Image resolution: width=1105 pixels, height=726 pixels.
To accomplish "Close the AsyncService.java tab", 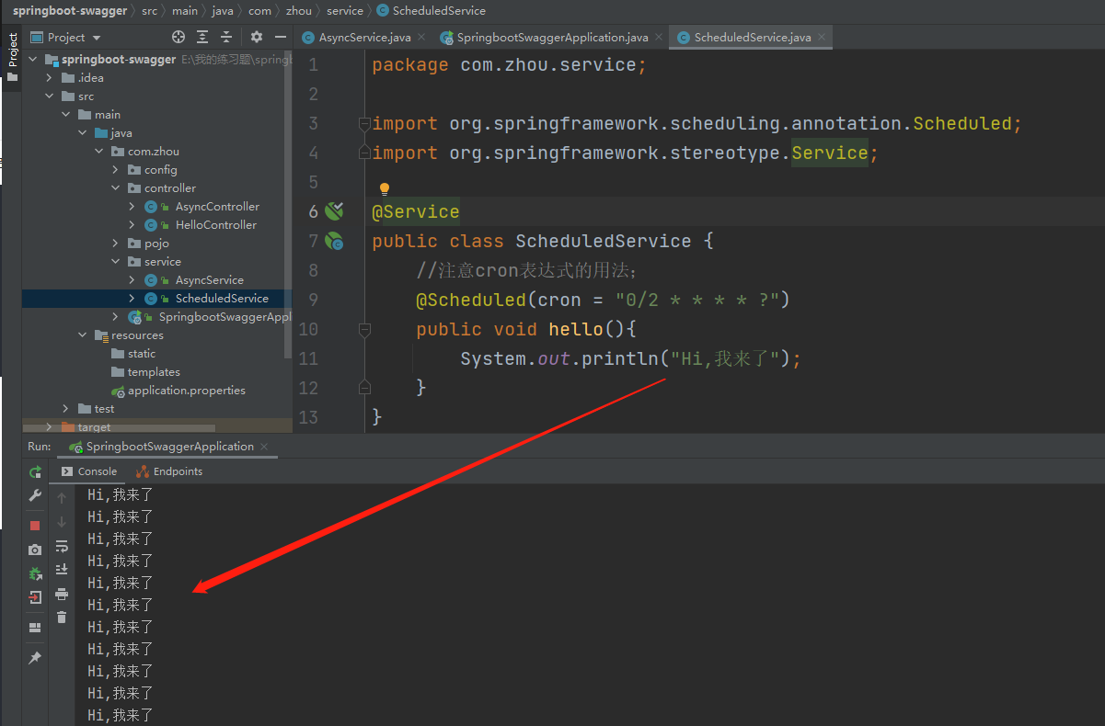I will [420, 38].
